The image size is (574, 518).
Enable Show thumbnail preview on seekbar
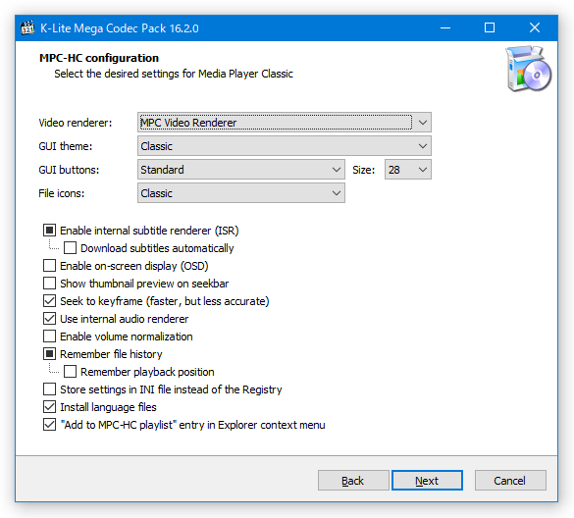click(49, 284)
